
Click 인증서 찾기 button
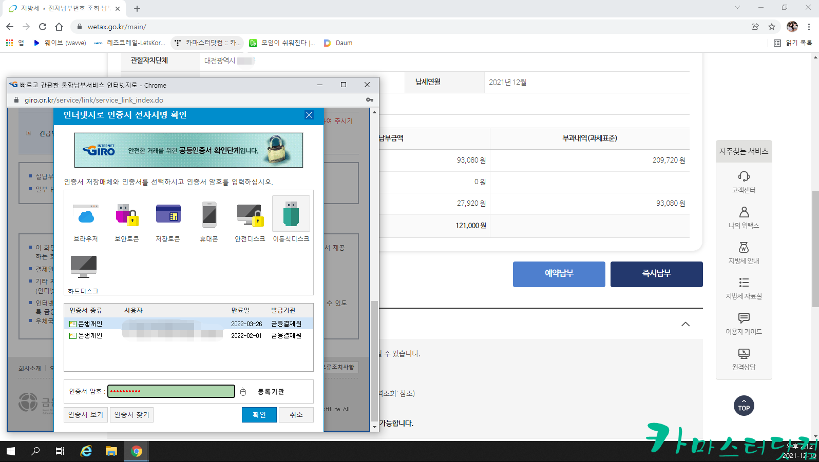(132, 415)
